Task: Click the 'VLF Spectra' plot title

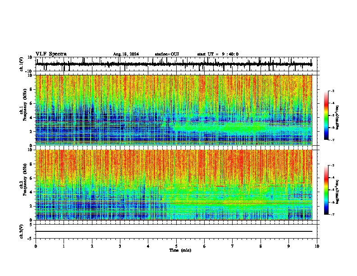Action: pyautogui.click(x=51, y=54)
